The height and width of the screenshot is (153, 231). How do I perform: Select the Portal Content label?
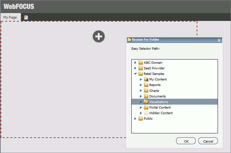point(160,108)
